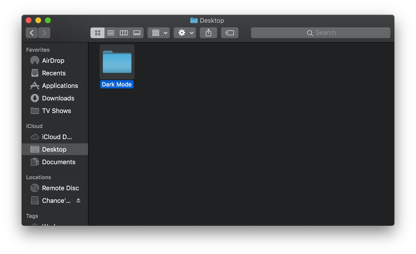The image size is (416, 254).
Task: Eject Chance's disk in the sidebar
Action: (78, 200)
